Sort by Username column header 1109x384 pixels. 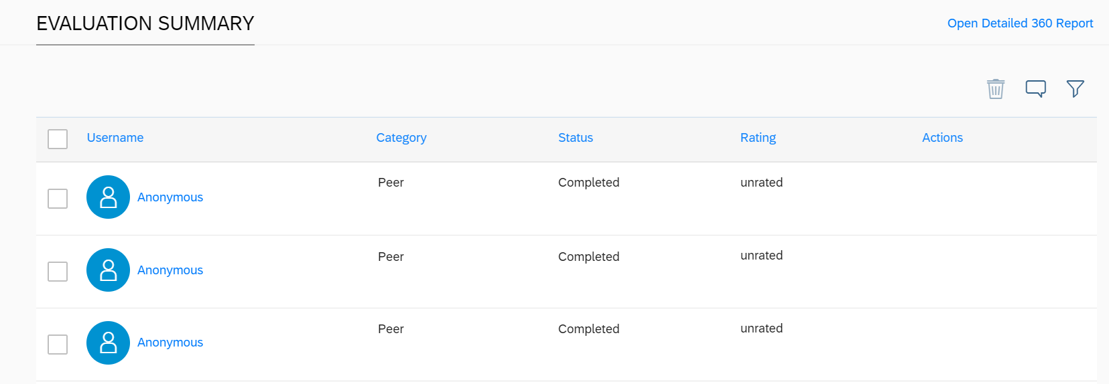(115, 138)
